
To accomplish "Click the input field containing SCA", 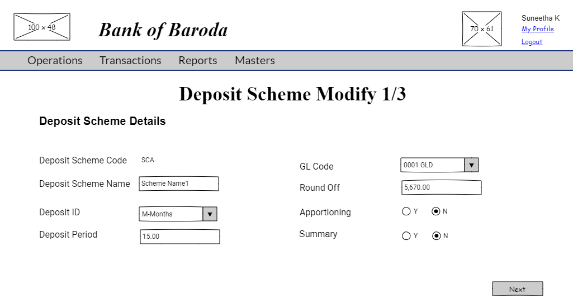I will 160,160.
